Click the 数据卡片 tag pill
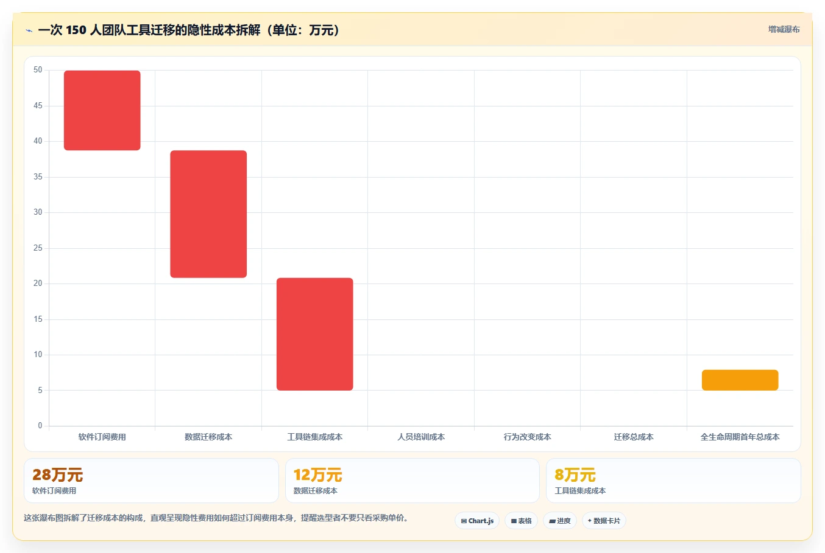 (x=604, y=521)
